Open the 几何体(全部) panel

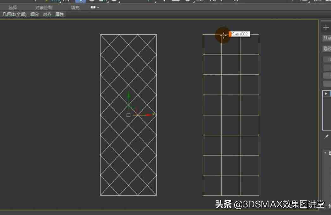pyautogui.click(x=15, y=14)
